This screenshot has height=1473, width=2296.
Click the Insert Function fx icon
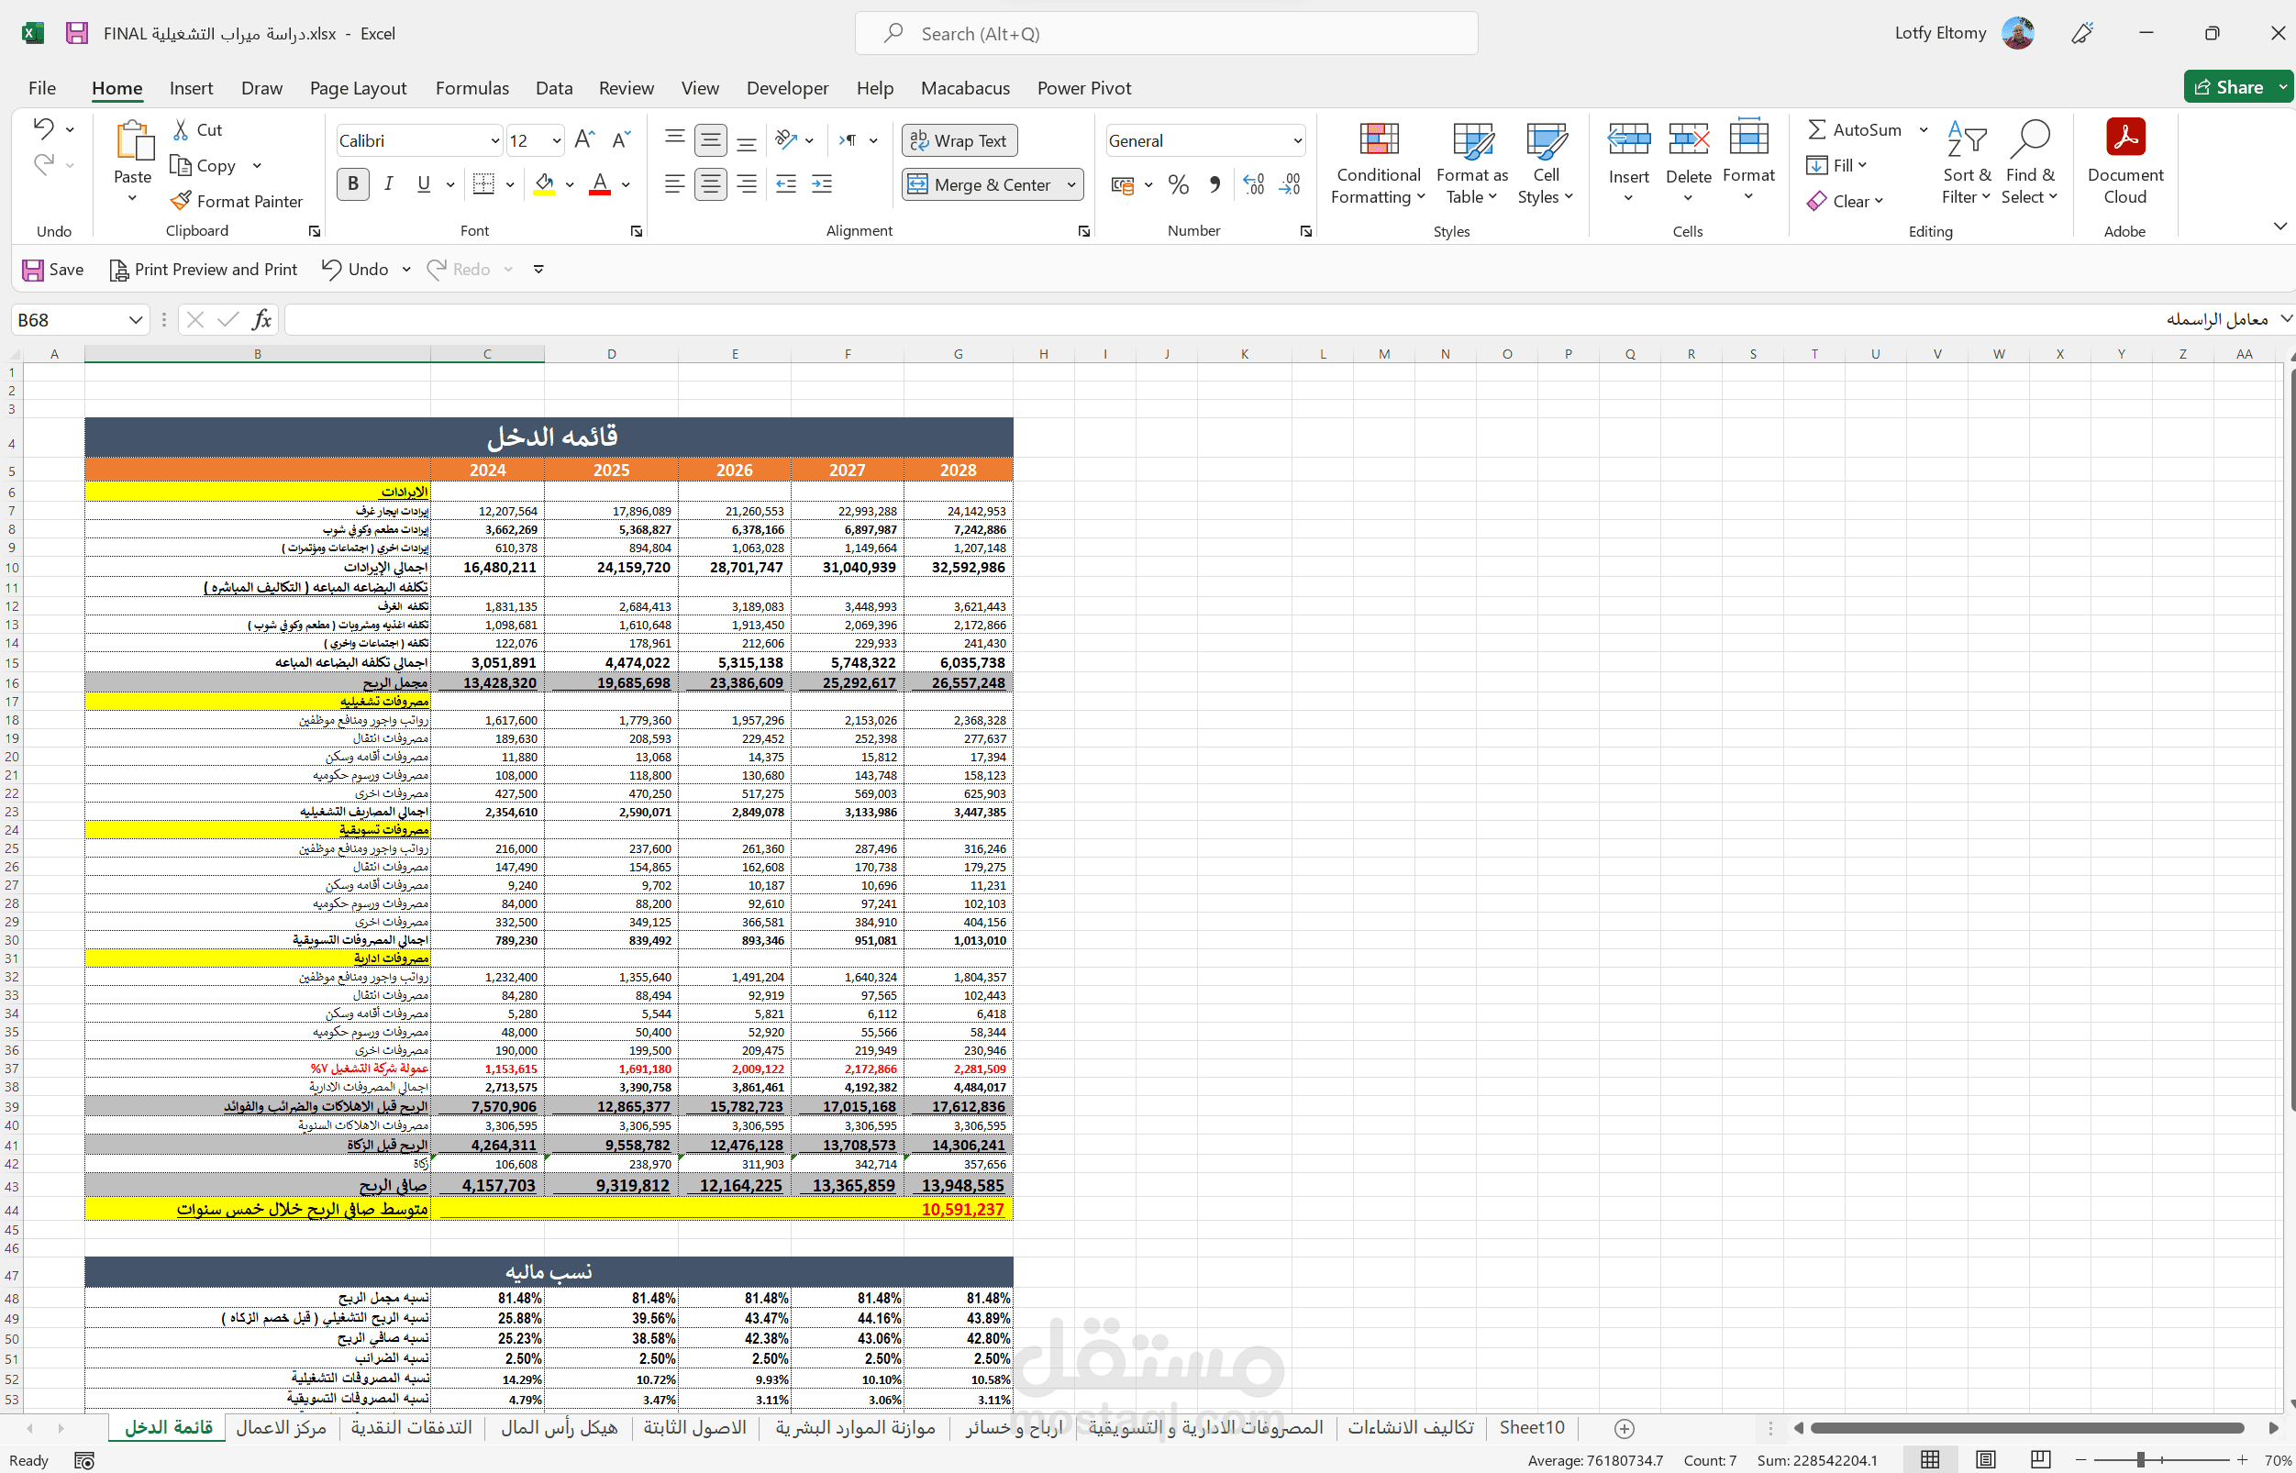click(x=261, y=319)
